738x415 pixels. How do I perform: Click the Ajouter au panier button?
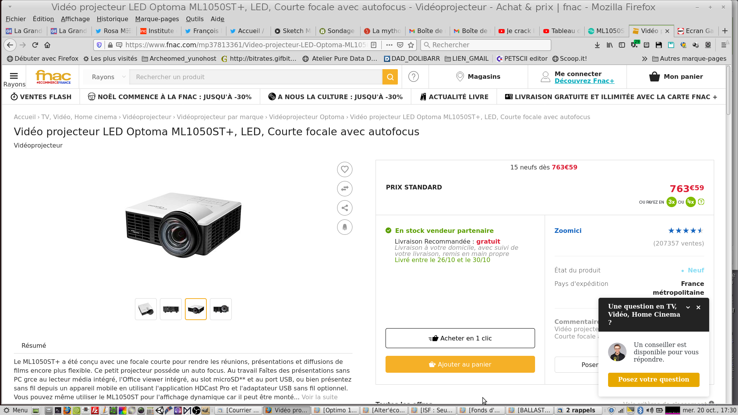pyautogui.click(x=460, y=364)
